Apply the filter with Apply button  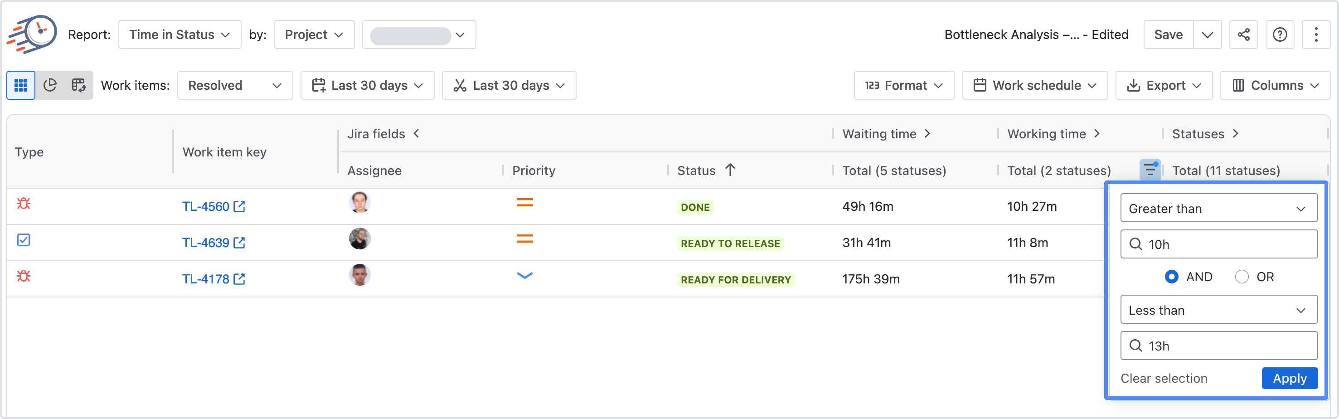pyautogui.click(x=1290, y=379)
